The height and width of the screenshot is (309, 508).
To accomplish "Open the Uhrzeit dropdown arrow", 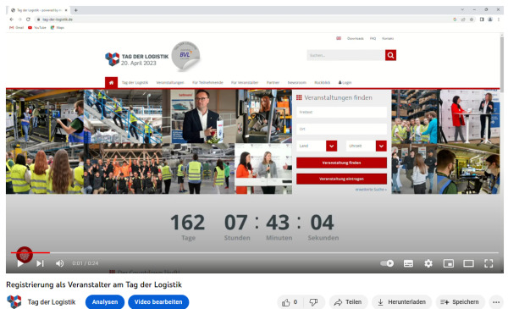I will point(381,146).
